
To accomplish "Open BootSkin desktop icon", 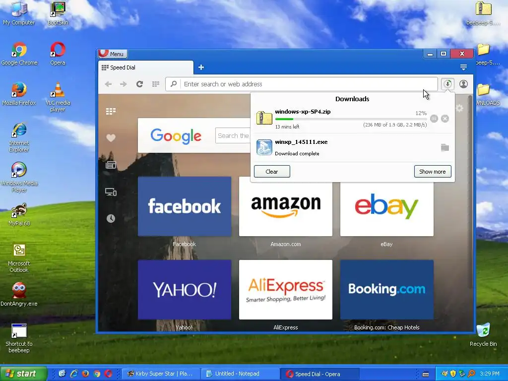I will [x=58, y=13].
